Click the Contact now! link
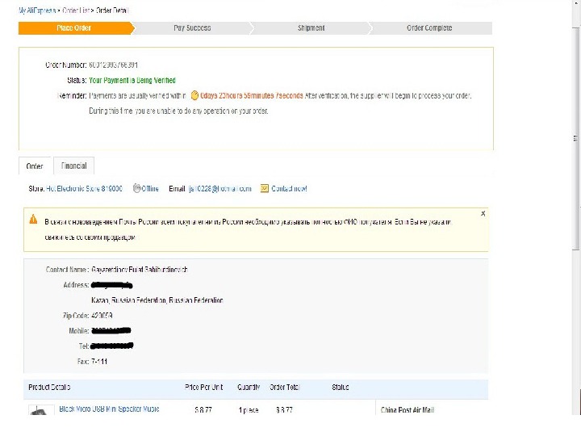 289,189
